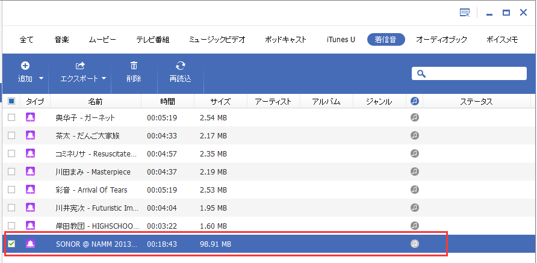The width and height of the screenshot is (537, 263).
Task: Click music note icon for 岸田教団 row
Action: point(415,225)
